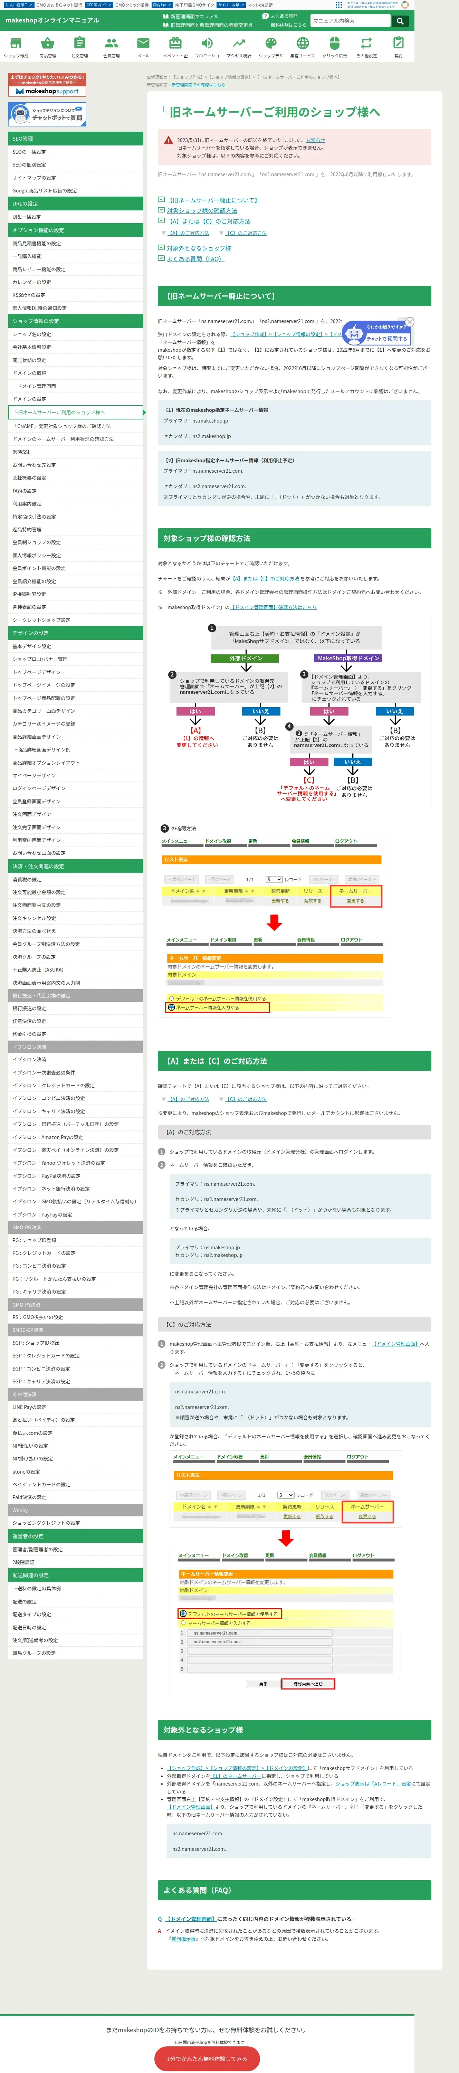The width and height of the screenshot is (459, 2073).
Task: Click the 無料体験はこちら header link
Action: tap(289, 25)
